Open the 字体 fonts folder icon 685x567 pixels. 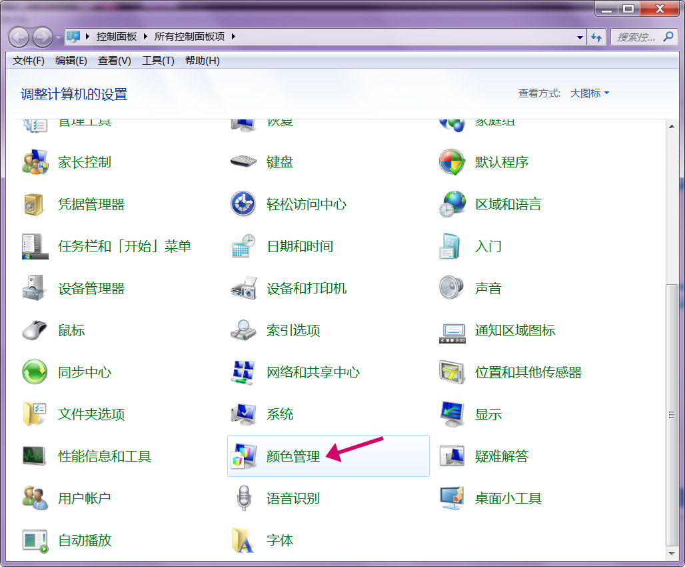click(x=243, y=540)
